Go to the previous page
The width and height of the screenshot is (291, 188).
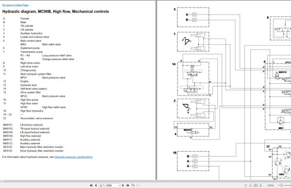point(96,185)
